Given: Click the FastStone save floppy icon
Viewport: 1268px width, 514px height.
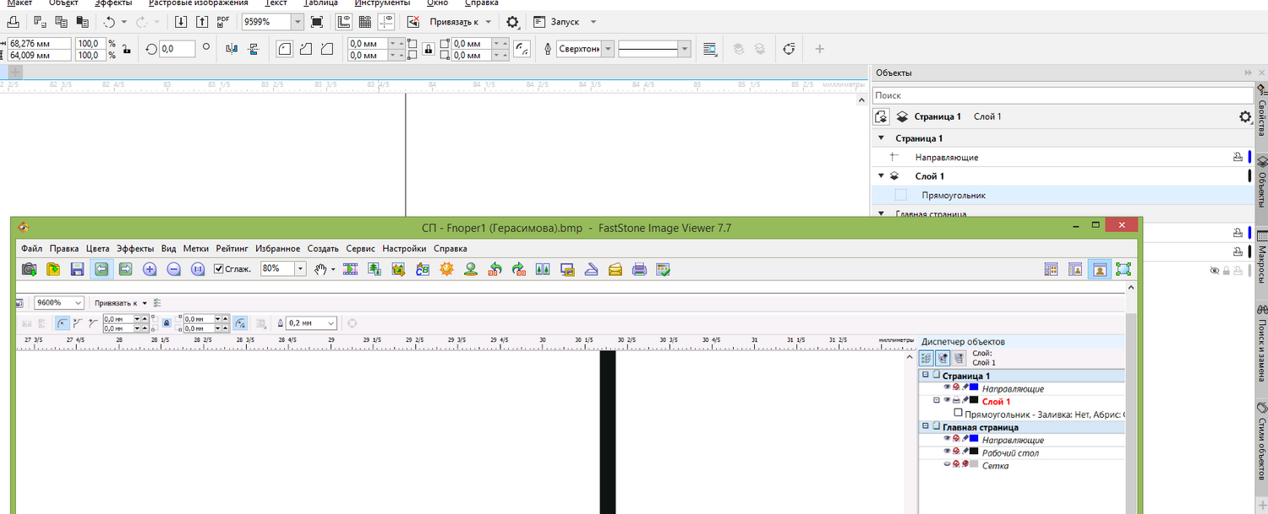Looking at the screenshot, I should [77, 269].
